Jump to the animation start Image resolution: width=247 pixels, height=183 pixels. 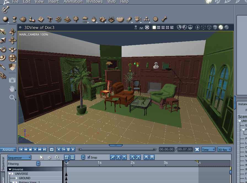coord(21,149)
